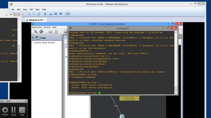Screen dimensions: 211x118
Task: Click left terminal scroll-down arrow
Action: coord(19,80)
